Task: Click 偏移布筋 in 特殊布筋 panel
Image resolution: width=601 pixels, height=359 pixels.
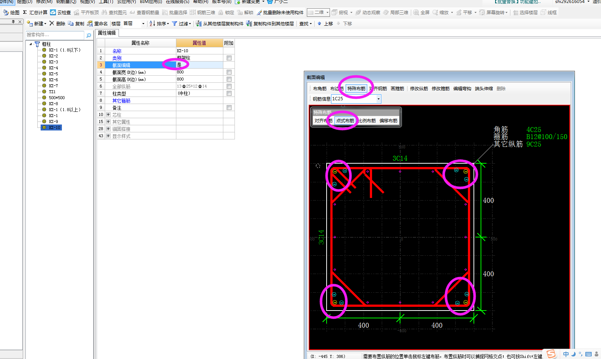Action: pos(388,121)
